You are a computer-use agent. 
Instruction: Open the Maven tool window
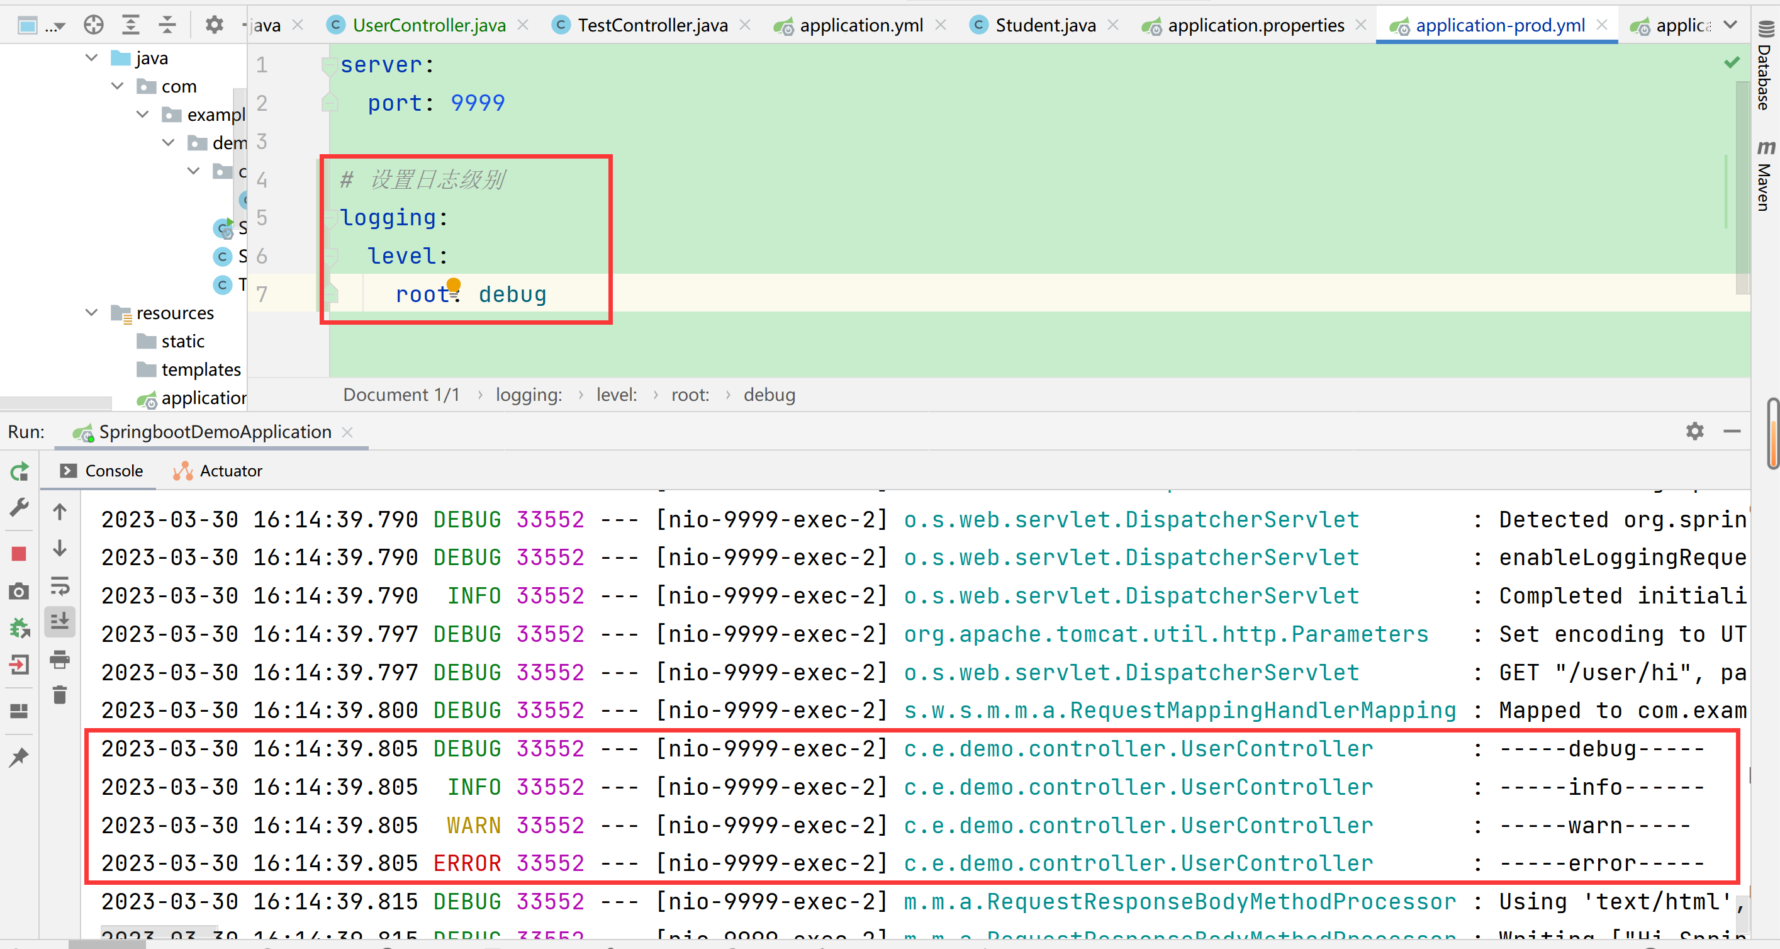[x=1765, y=176]
